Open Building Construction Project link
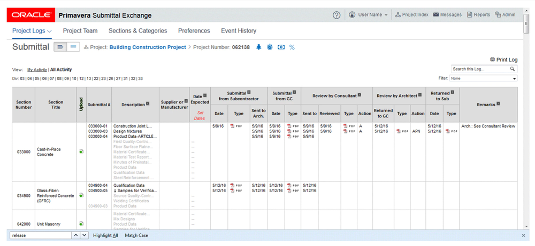Image resolution: width=535 pixels, height=246 pixels. (x=148, y=47)
